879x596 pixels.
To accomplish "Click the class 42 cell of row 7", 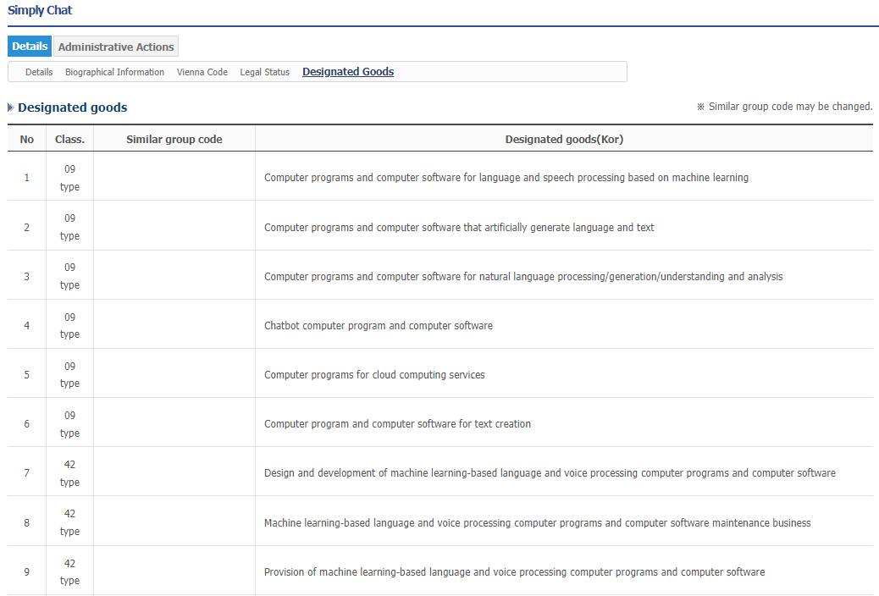I will click(x=69, y=473).
